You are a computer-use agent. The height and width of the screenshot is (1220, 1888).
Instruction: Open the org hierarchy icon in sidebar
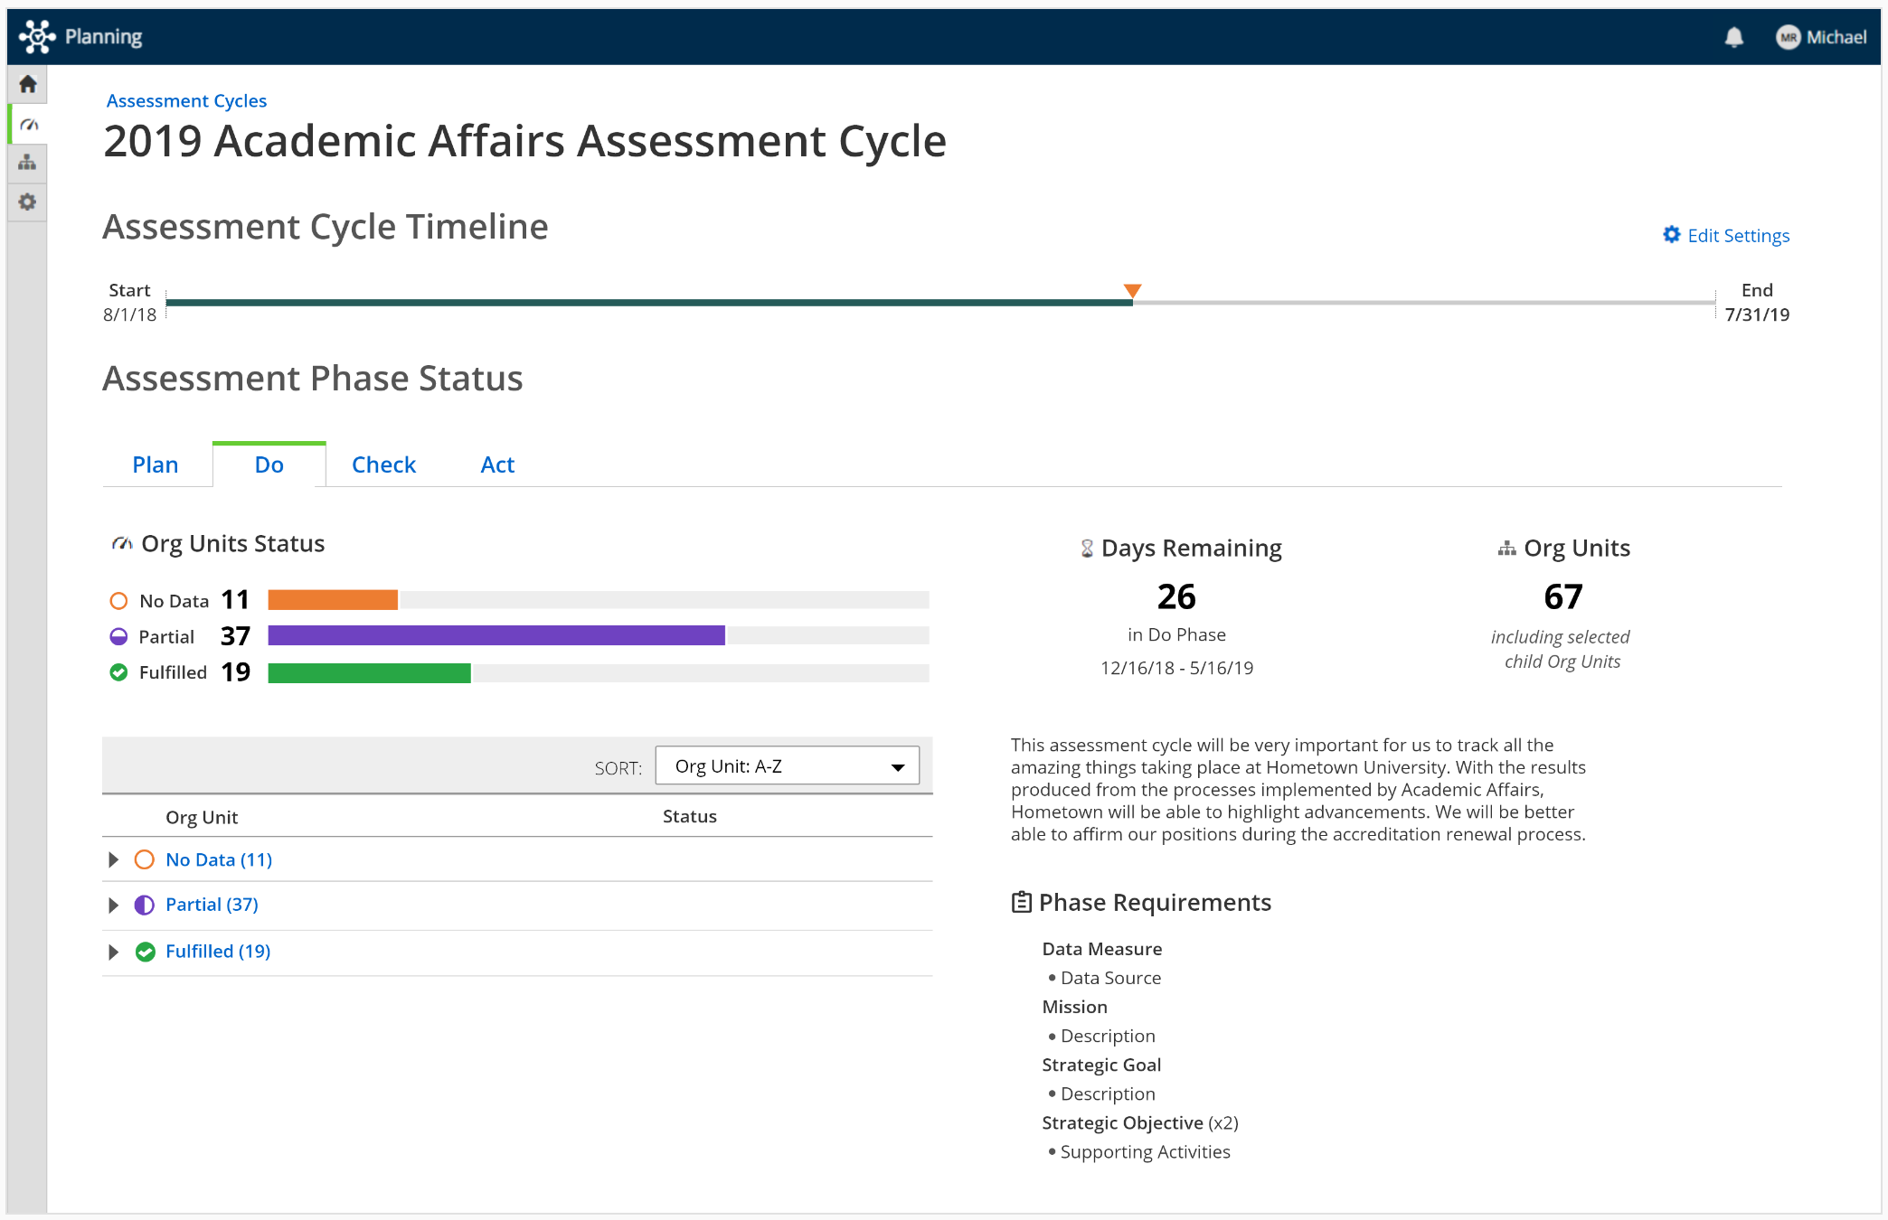(27, 164)
